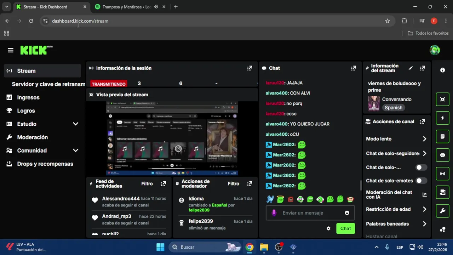
Task: Pop out the Información de la sesión panel
Action: [250, 68]
